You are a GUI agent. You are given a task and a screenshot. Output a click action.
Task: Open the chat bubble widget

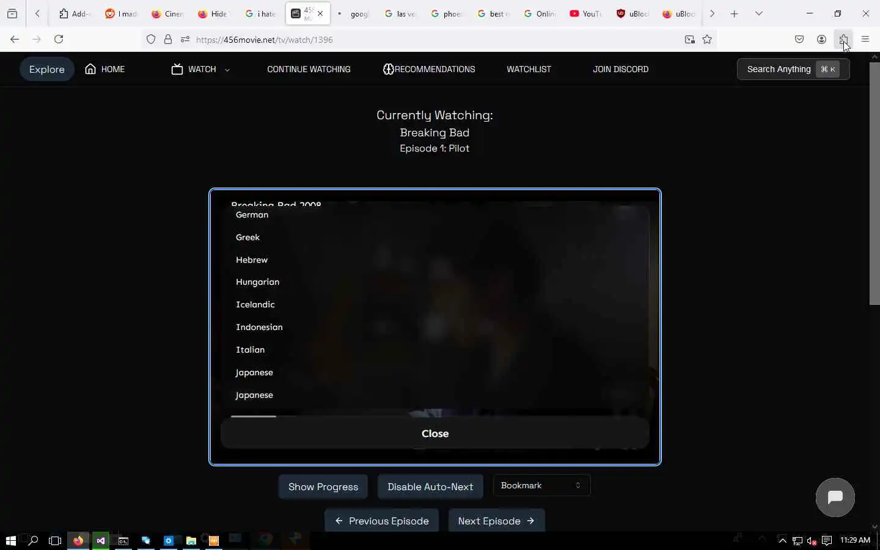pyautogui.click(x=835, y=497)
